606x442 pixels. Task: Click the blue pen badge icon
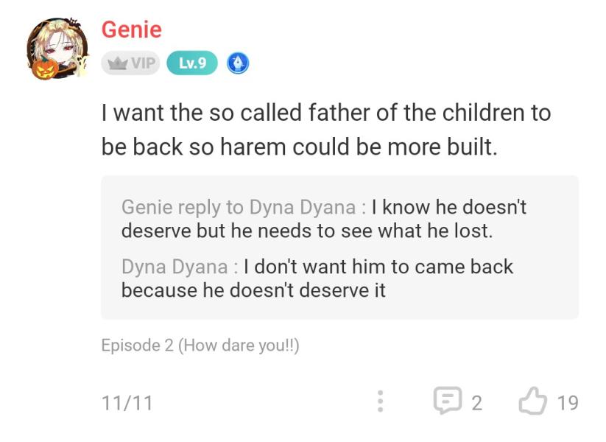tap(237, 63)
